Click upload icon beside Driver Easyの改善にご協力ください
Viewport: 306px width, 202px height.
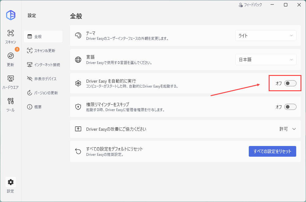pos(78,129)
